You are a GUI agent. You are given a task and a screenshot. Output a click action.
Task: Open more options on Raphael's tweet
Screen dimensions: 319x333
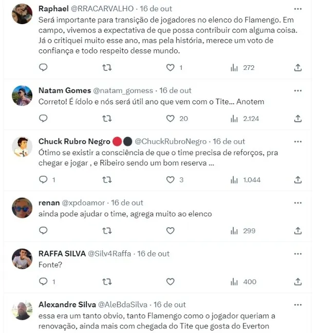tap(298, 9)
